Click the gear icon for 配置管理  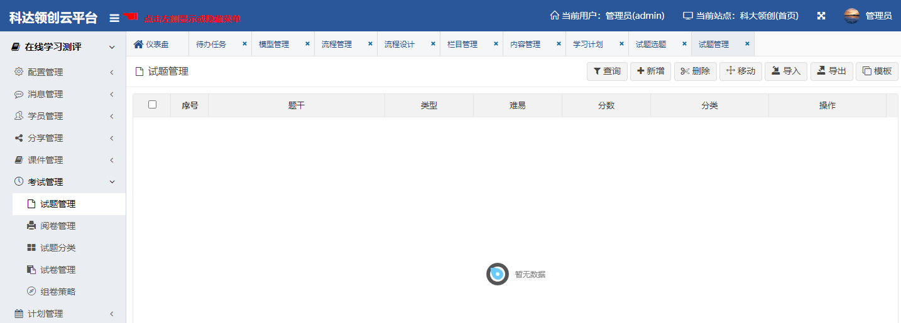(19, 72)
